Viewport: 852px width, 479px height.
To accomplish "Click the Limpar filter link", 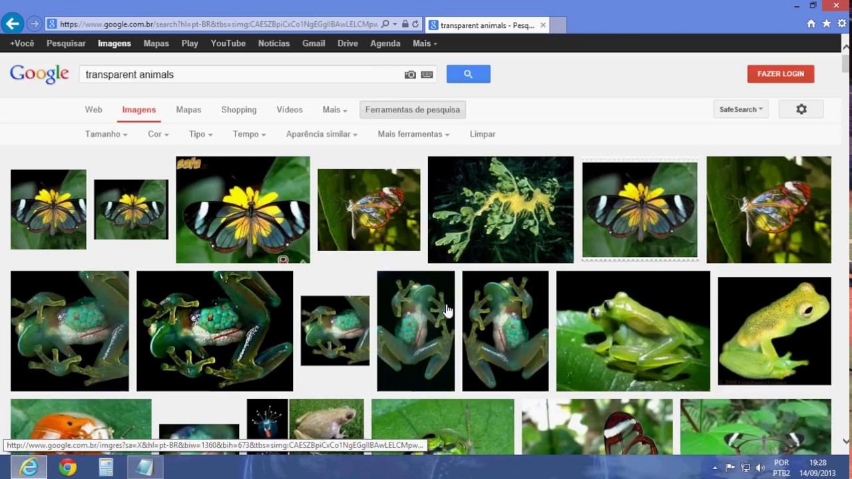I will 483,134.
